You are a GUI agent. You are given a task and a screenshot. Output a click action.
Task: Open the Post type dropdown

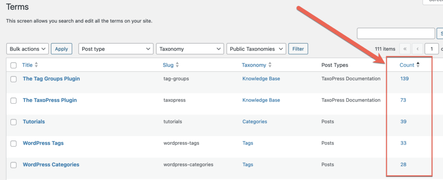116,49
